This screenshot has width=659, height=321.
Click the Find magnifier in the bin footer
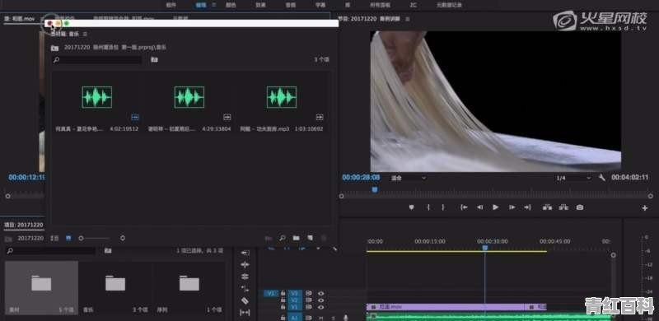(x=283, y=238)
